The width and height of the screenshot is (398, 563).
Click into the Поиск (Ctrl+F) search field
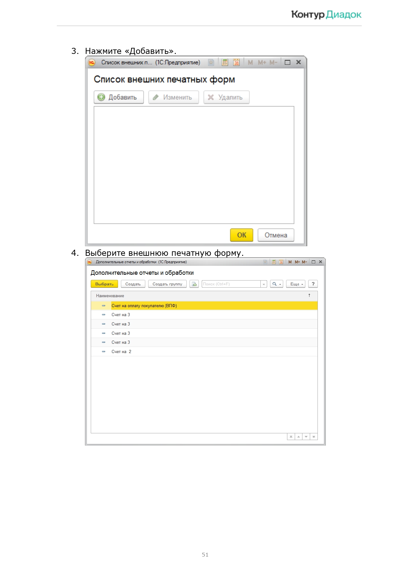click(x=230, y=284)
